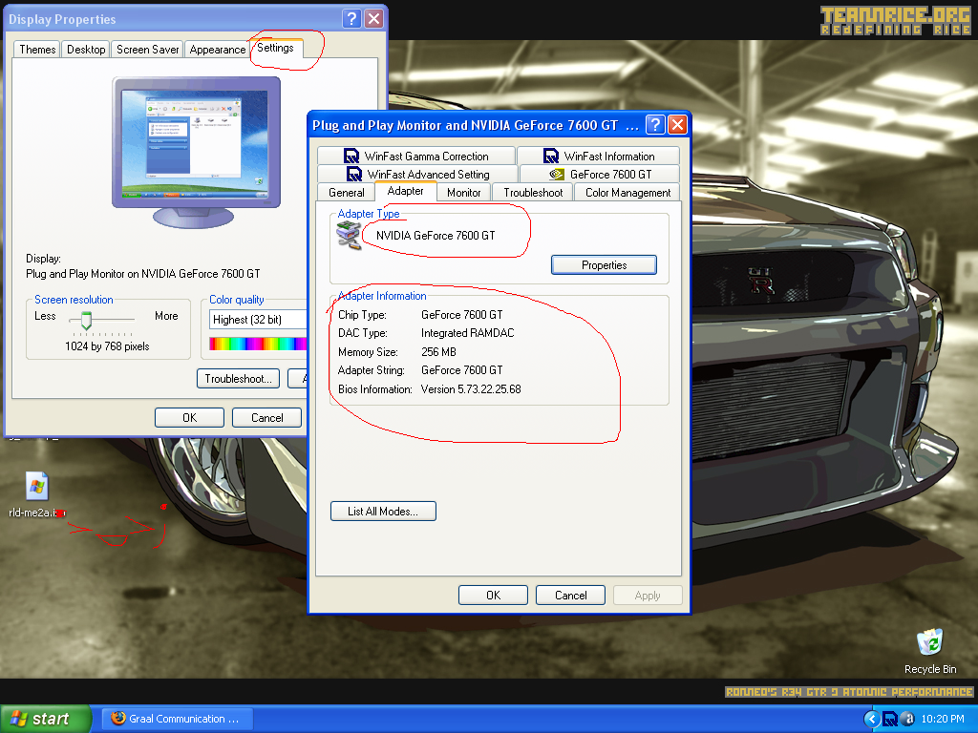Viewport: 978px width, 733px height.
Task: Click the help button in the adapter dialog
Action: point(655,125)
